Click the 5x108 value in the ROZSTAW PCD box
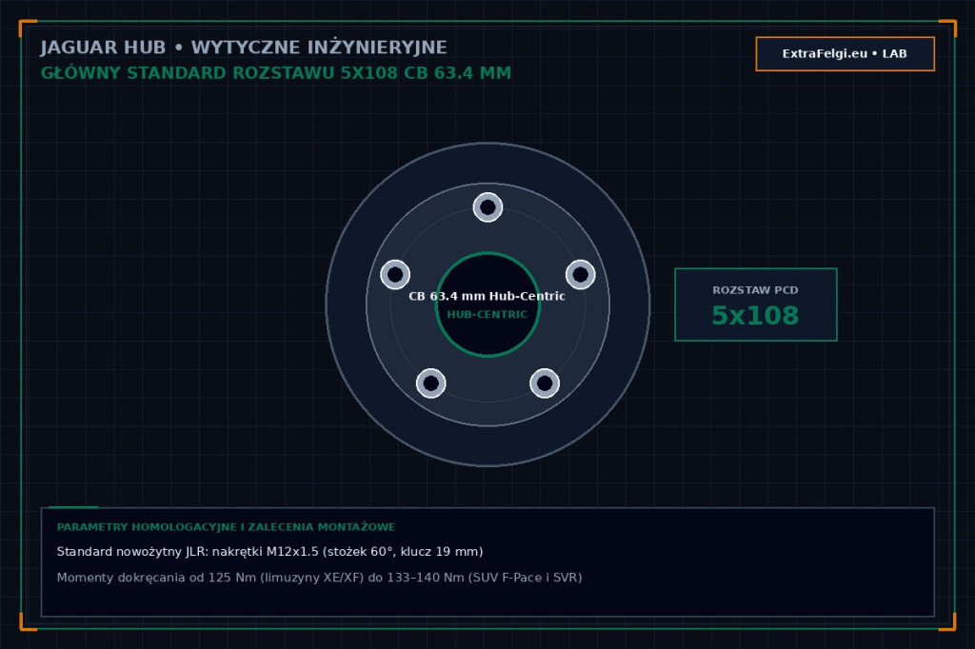This screenshot has height=649, width=975. (x=755, y=316)
